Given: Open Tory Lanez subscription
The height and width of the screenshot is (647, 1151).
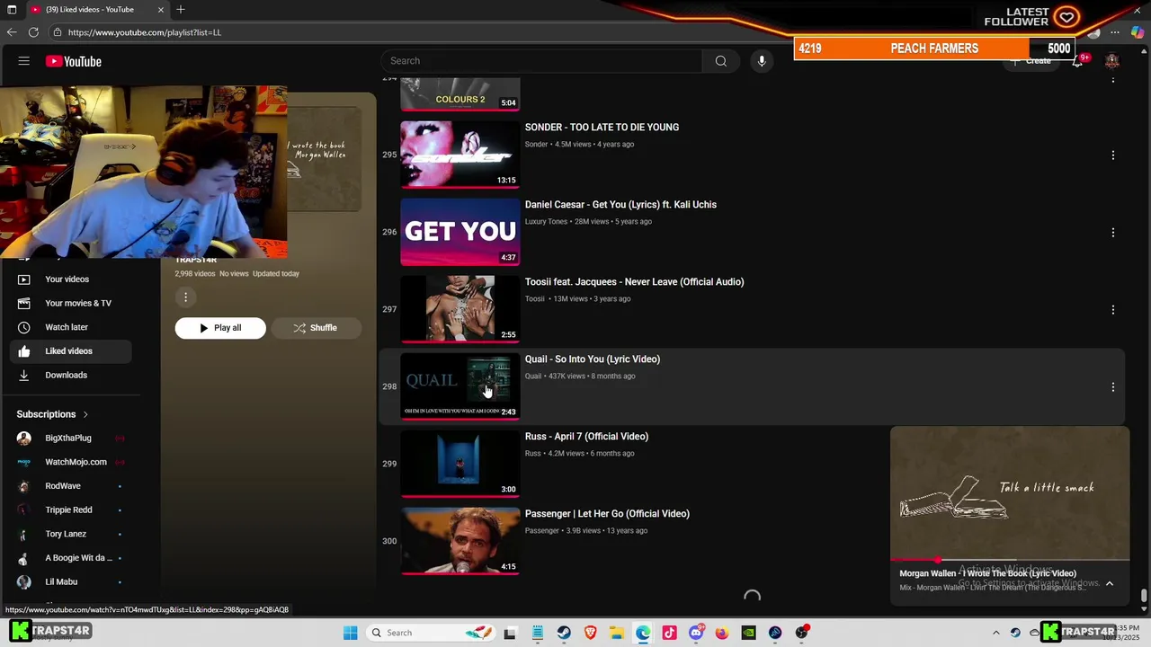Looking at the screenshot, I should [x=71, y=534].
